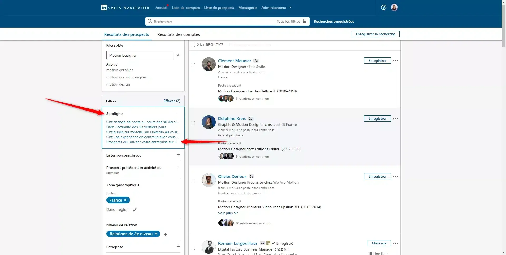Expand the Entreprise filter
Viewport: 506px width, 255px height.
click(x=178, y=246)
